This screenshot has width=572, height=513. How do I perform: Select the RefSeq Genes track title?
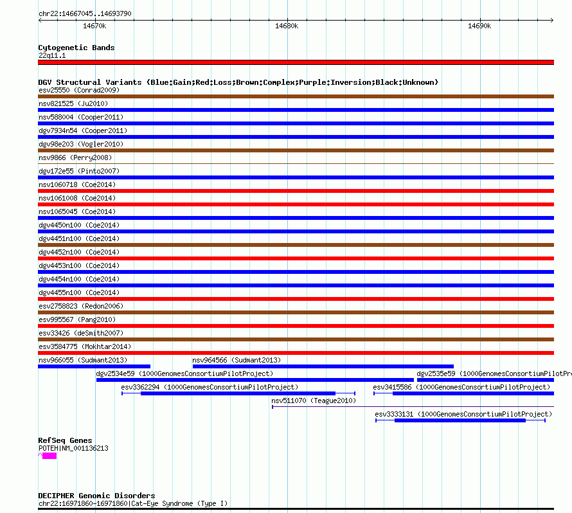[65, 440]
